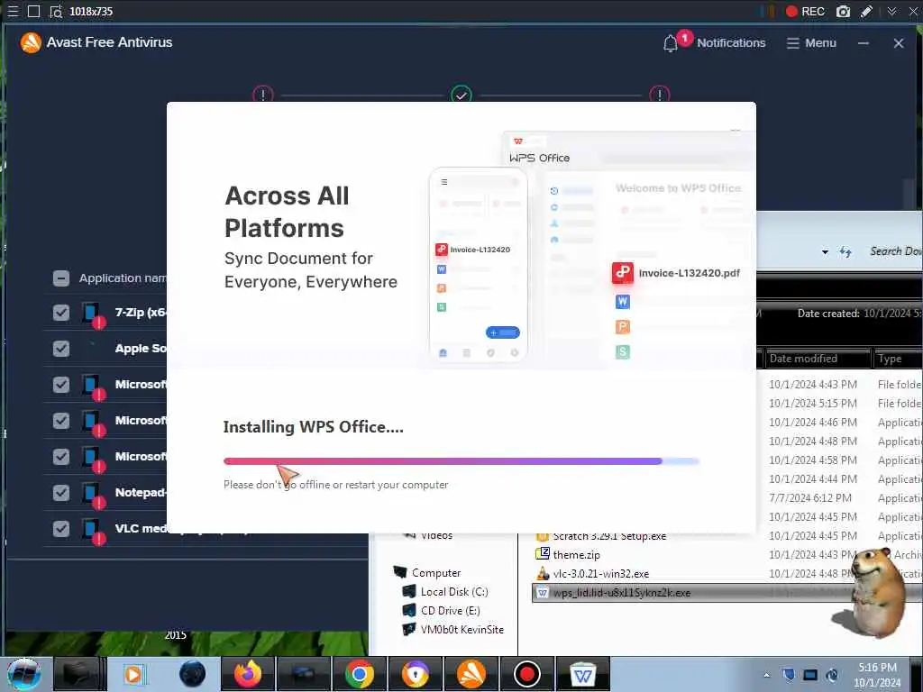Open Avast Secure Browser taskbar icon

(416, 674)
